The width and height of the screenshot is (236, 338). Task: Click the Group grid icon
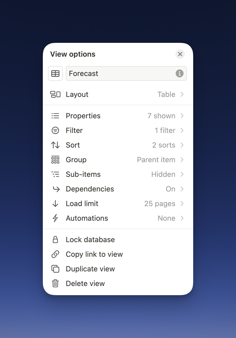tap(55, 160)
